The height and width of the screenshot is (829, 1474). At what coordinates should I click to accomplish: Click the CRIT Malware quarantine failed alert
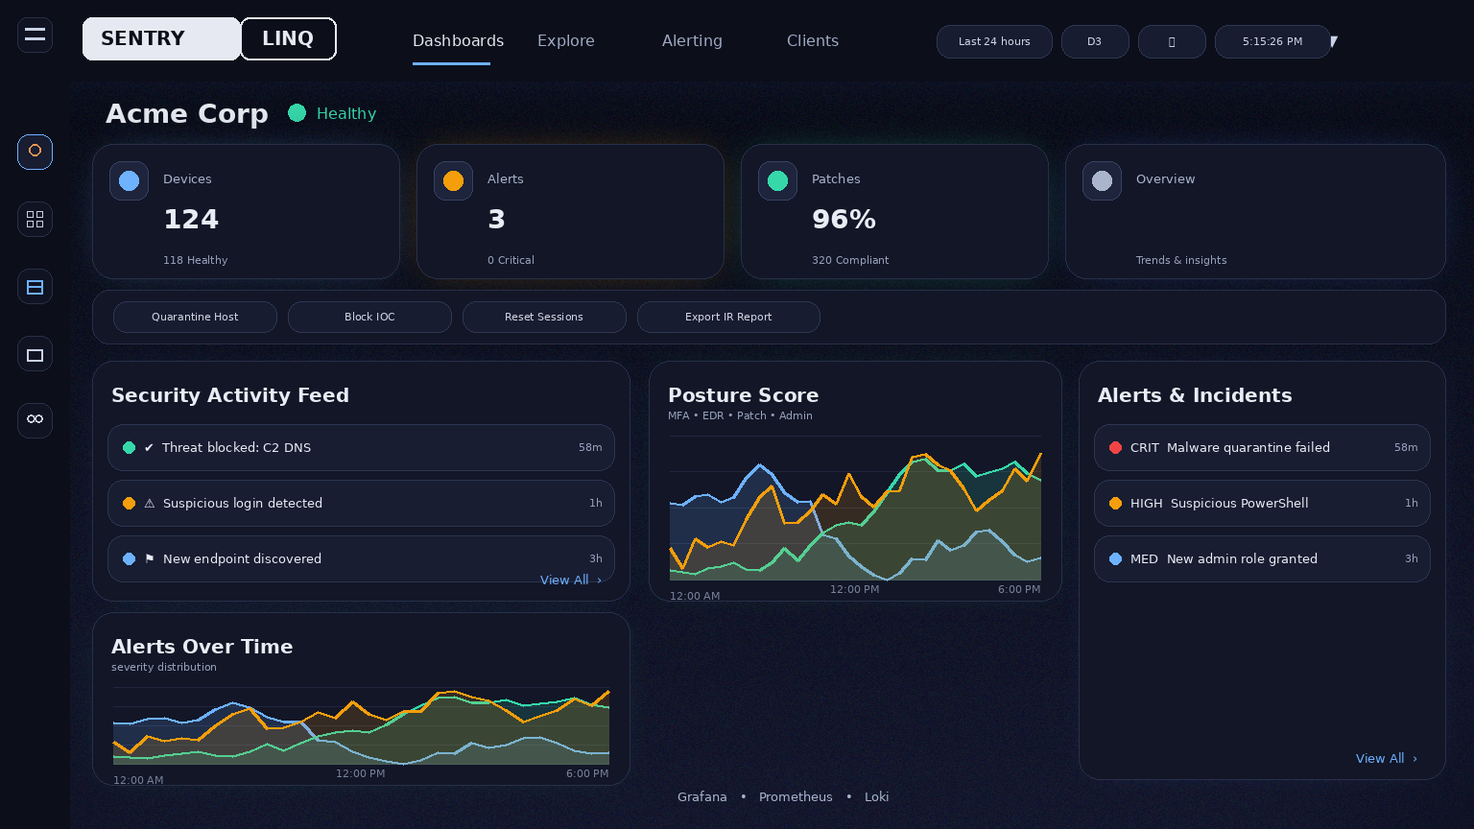point(1262,447)
